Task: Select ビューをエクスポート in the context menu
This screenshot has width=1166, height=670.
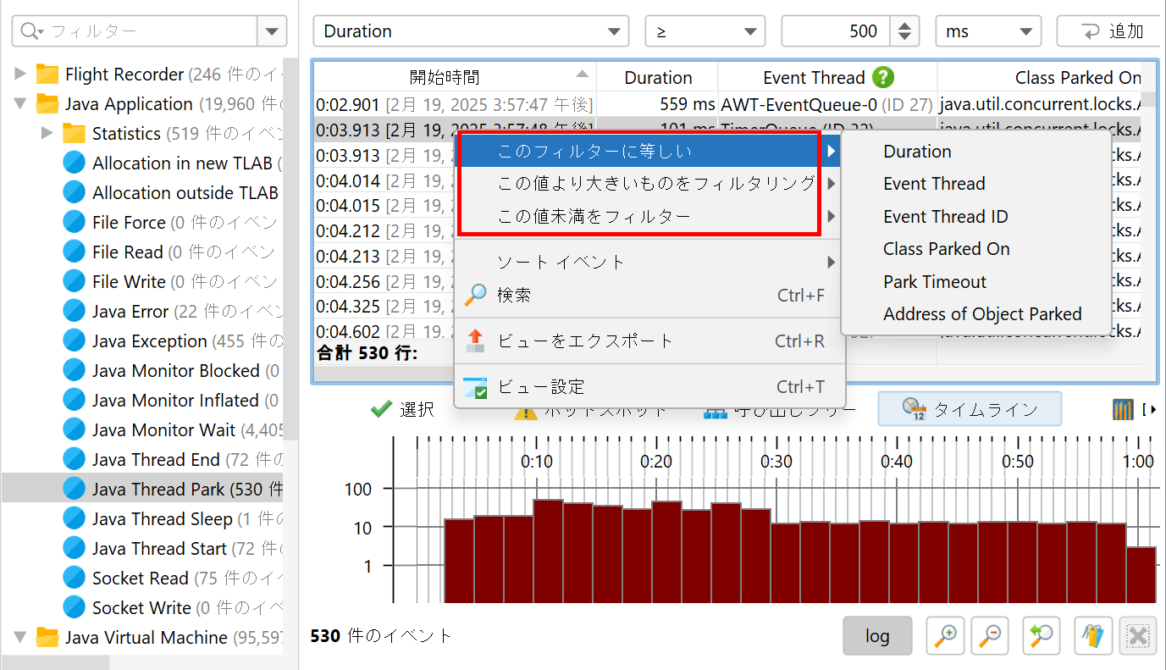Action: tap(649, 341)
